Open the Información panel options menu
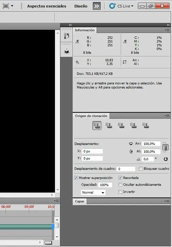172x247 pixels. [x=167, y=30]
